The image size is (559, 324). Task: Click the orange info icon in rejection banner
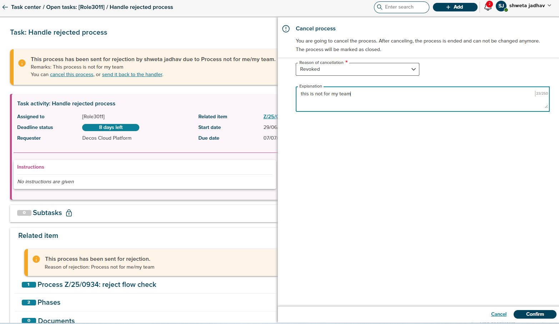coord(22,63)
